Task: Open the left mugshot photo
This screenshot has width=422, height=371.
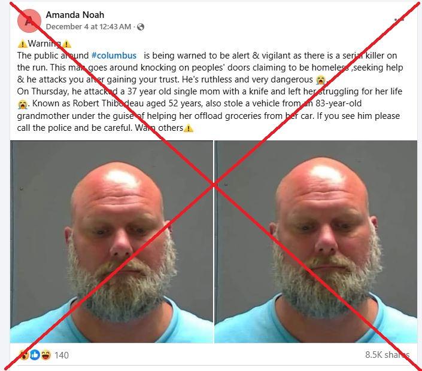Action: tap(111, 242)
